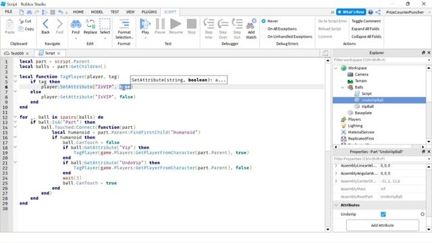Select On Unhandled Exceptions option
The image size is (432, 243).
coord(264,36)
